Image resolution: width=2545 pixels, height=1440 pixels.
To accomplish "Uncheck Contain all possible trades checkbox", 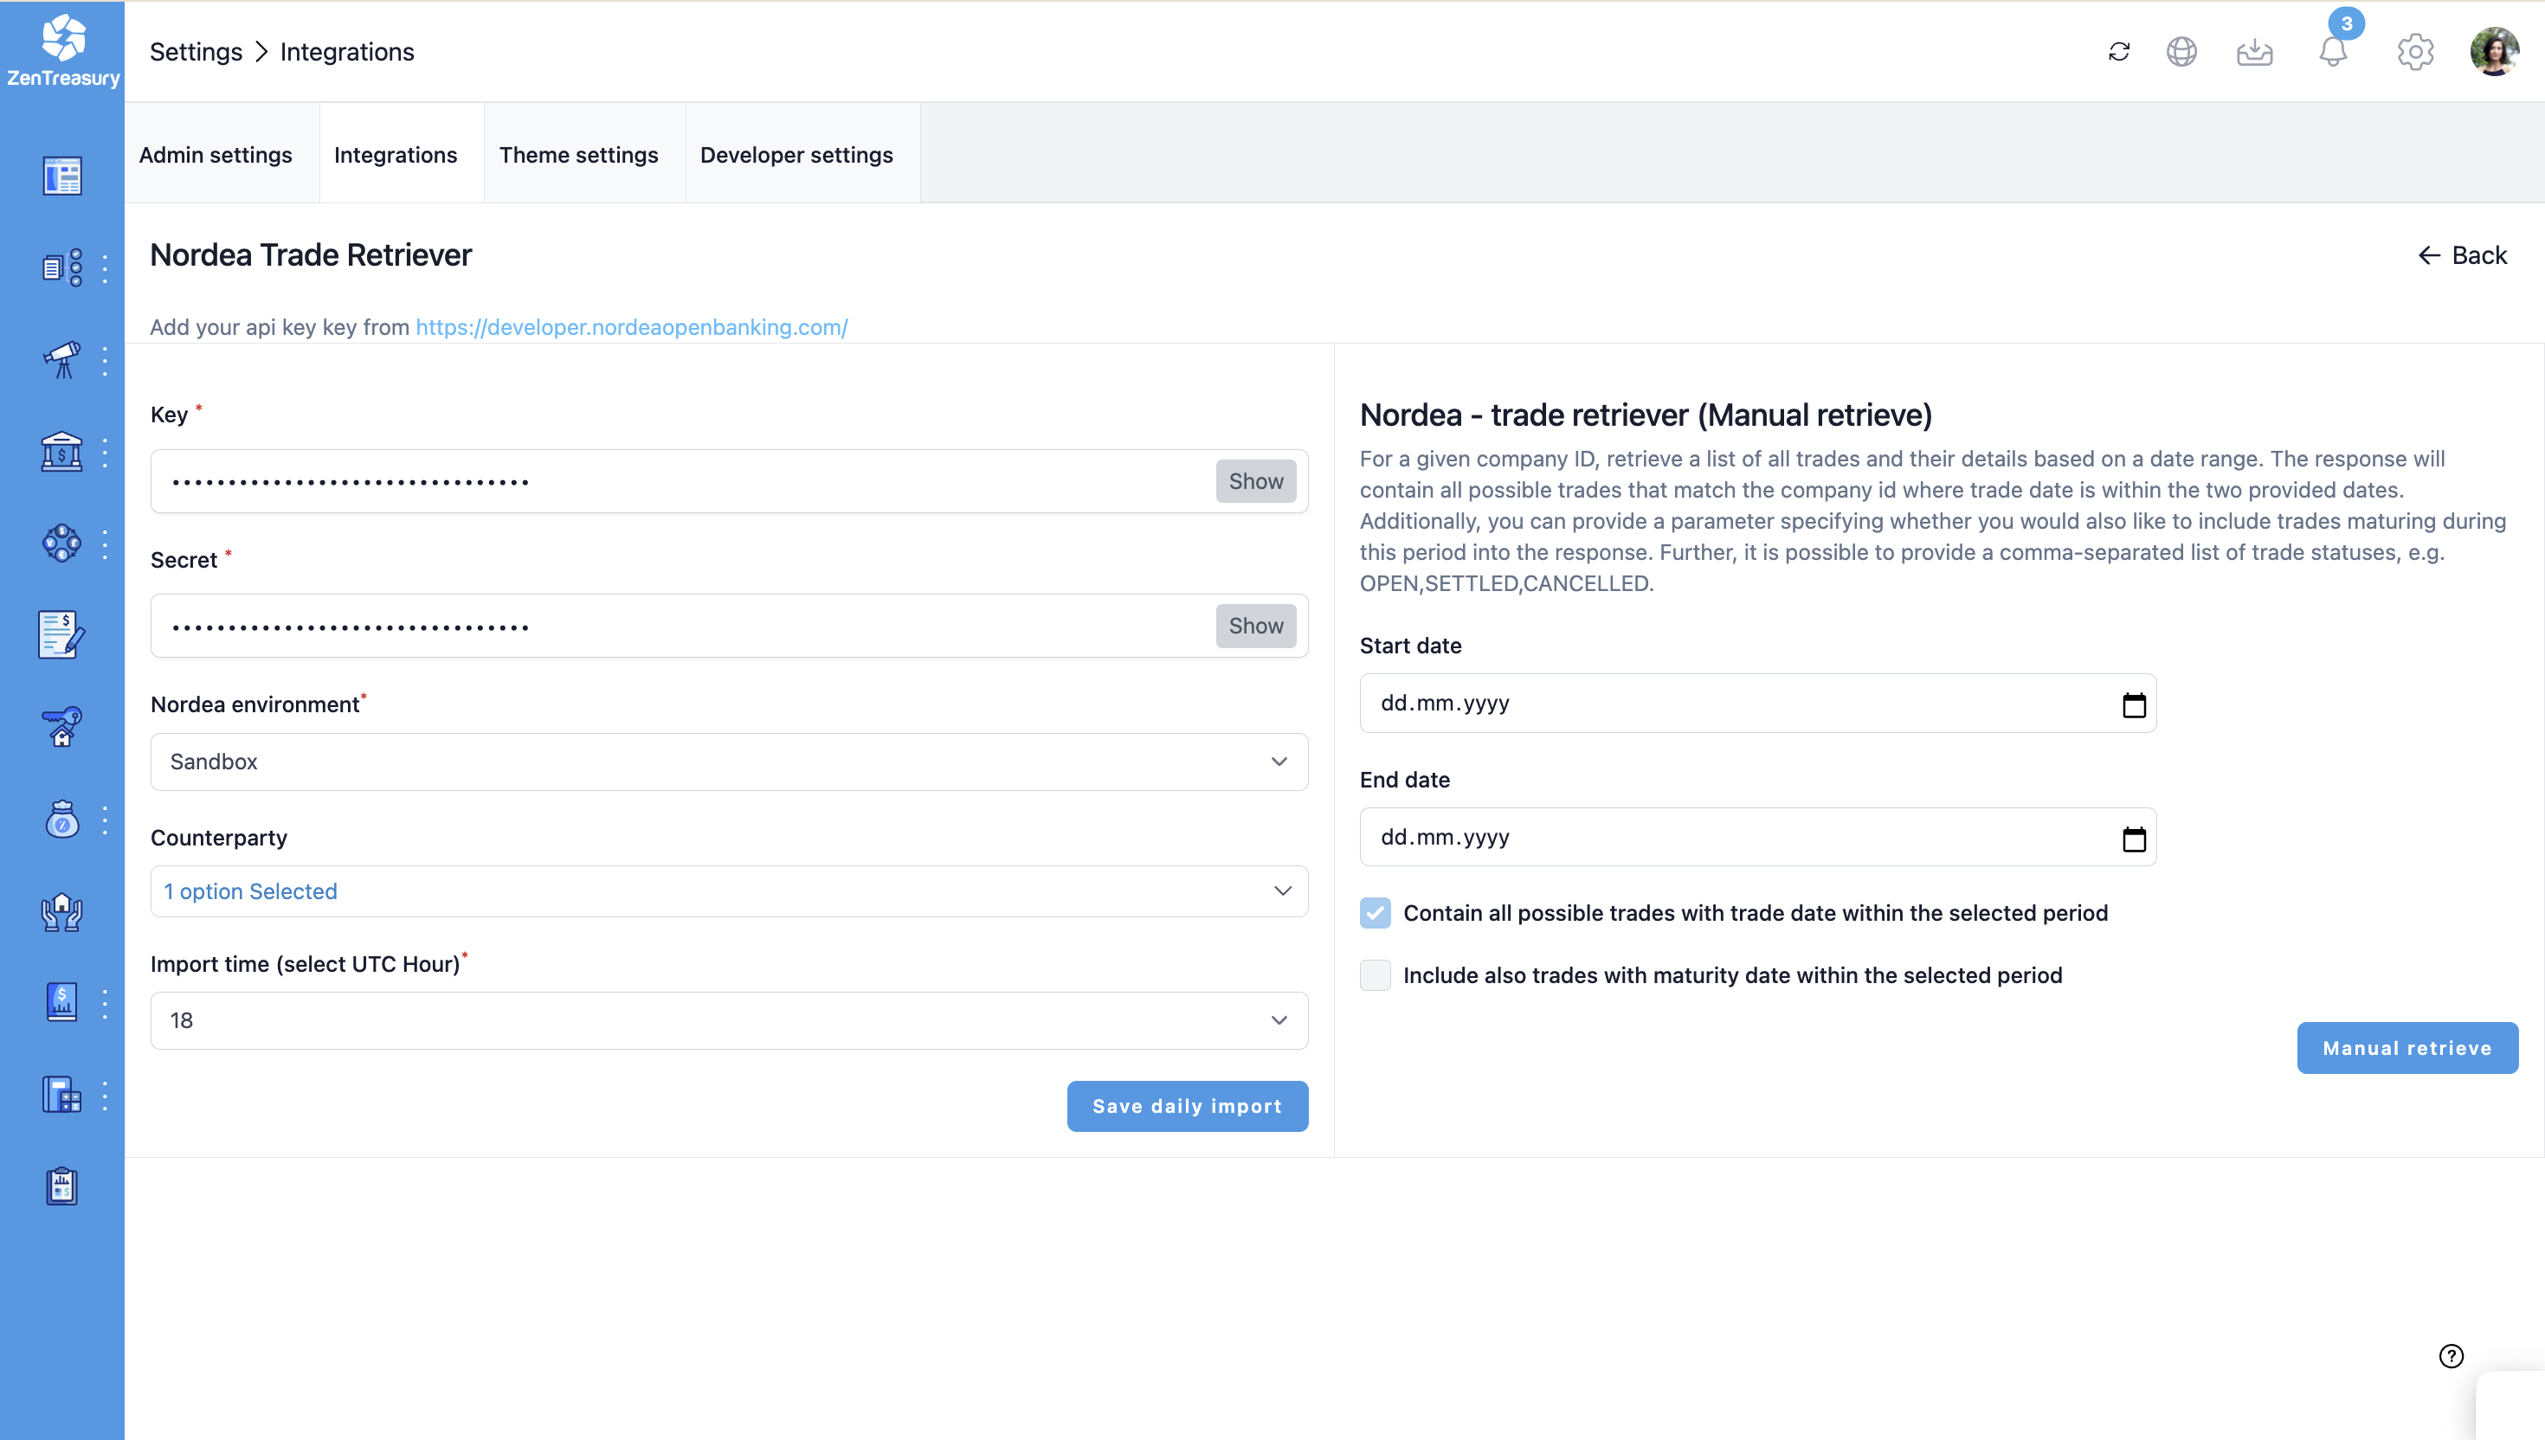I will click(x=1375, y=913).
